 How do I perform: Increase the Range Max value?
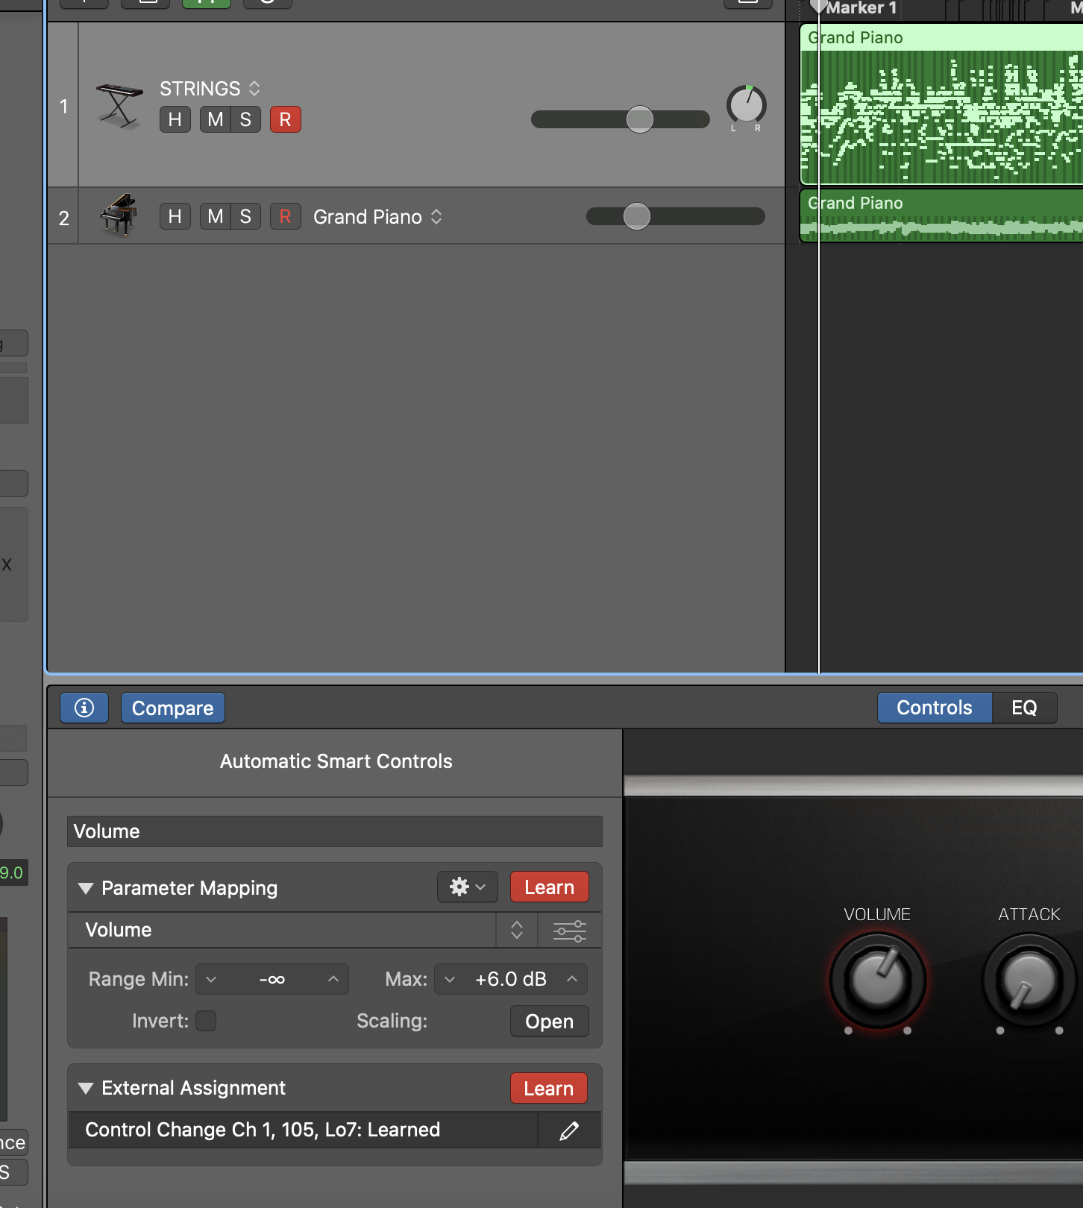click(x=572, y=979)
